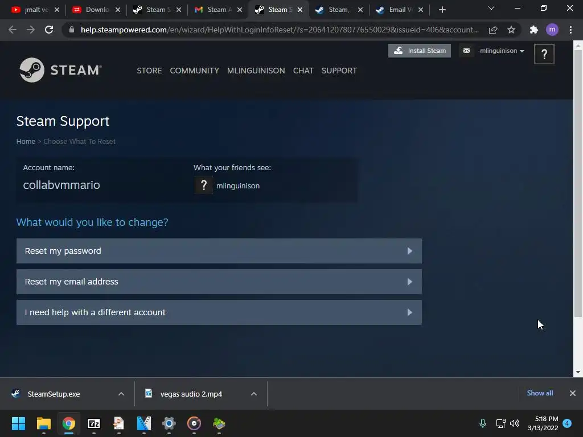This screenshot has width=583, height=437.
Task: Open the Windows Start menu
Action: tap(18, 423)
